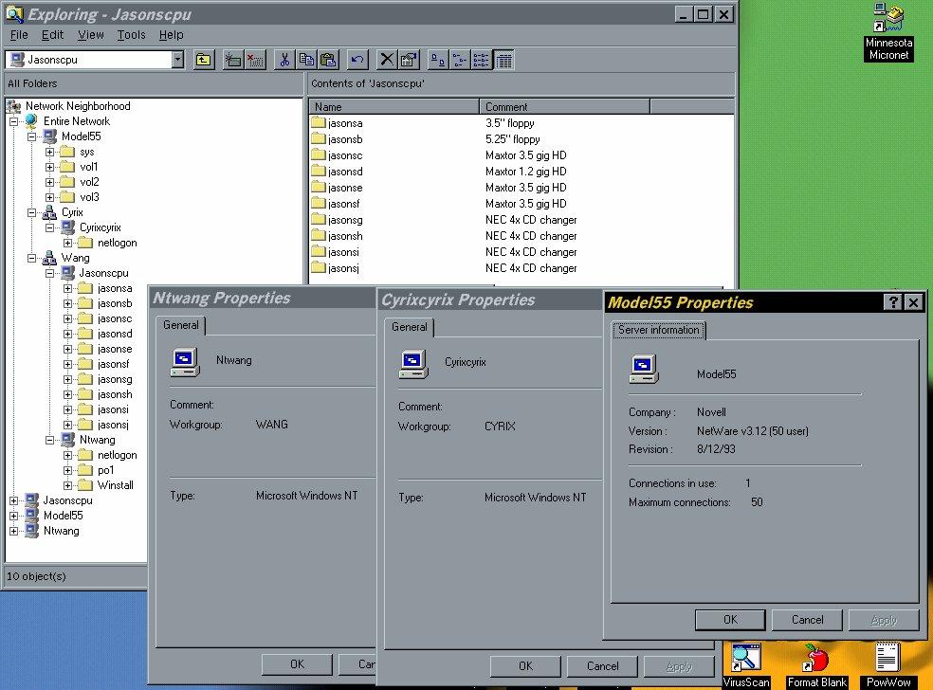Click OK in Cyrixcyrix Properties
This screenshot has height=690, width=933.
coord(525,666)
